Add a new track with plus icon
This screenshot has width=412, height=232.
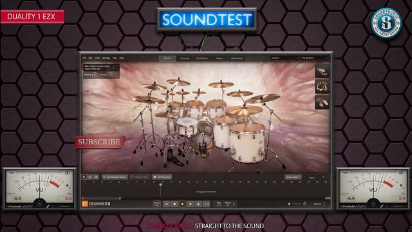(323, 177)
